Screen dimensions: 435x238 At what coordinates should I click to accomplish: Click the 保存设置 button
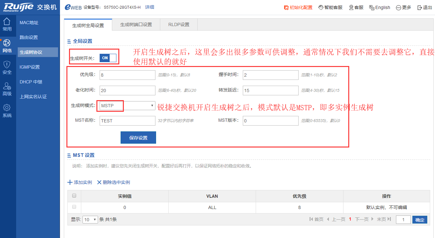click(138, 138)
